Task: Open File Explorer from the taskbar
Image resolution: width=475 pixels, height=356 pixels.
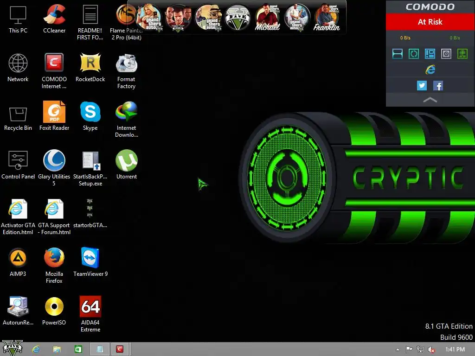Action: 57,350
